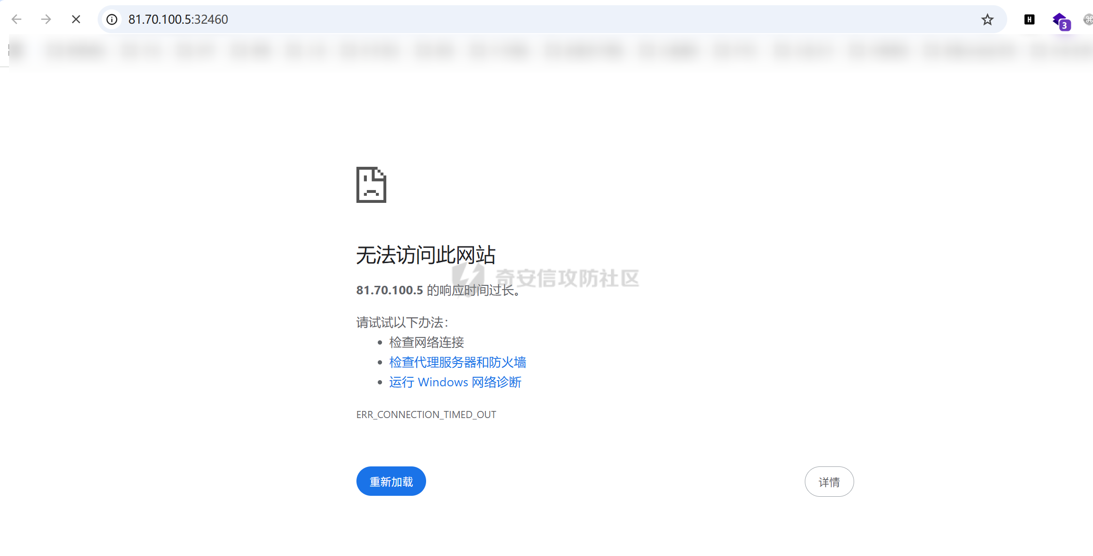Click the 检查网络连接 suggestion text
Image resolution: width=1093 pixels, height=556 pixels.
tap(427, 342)
